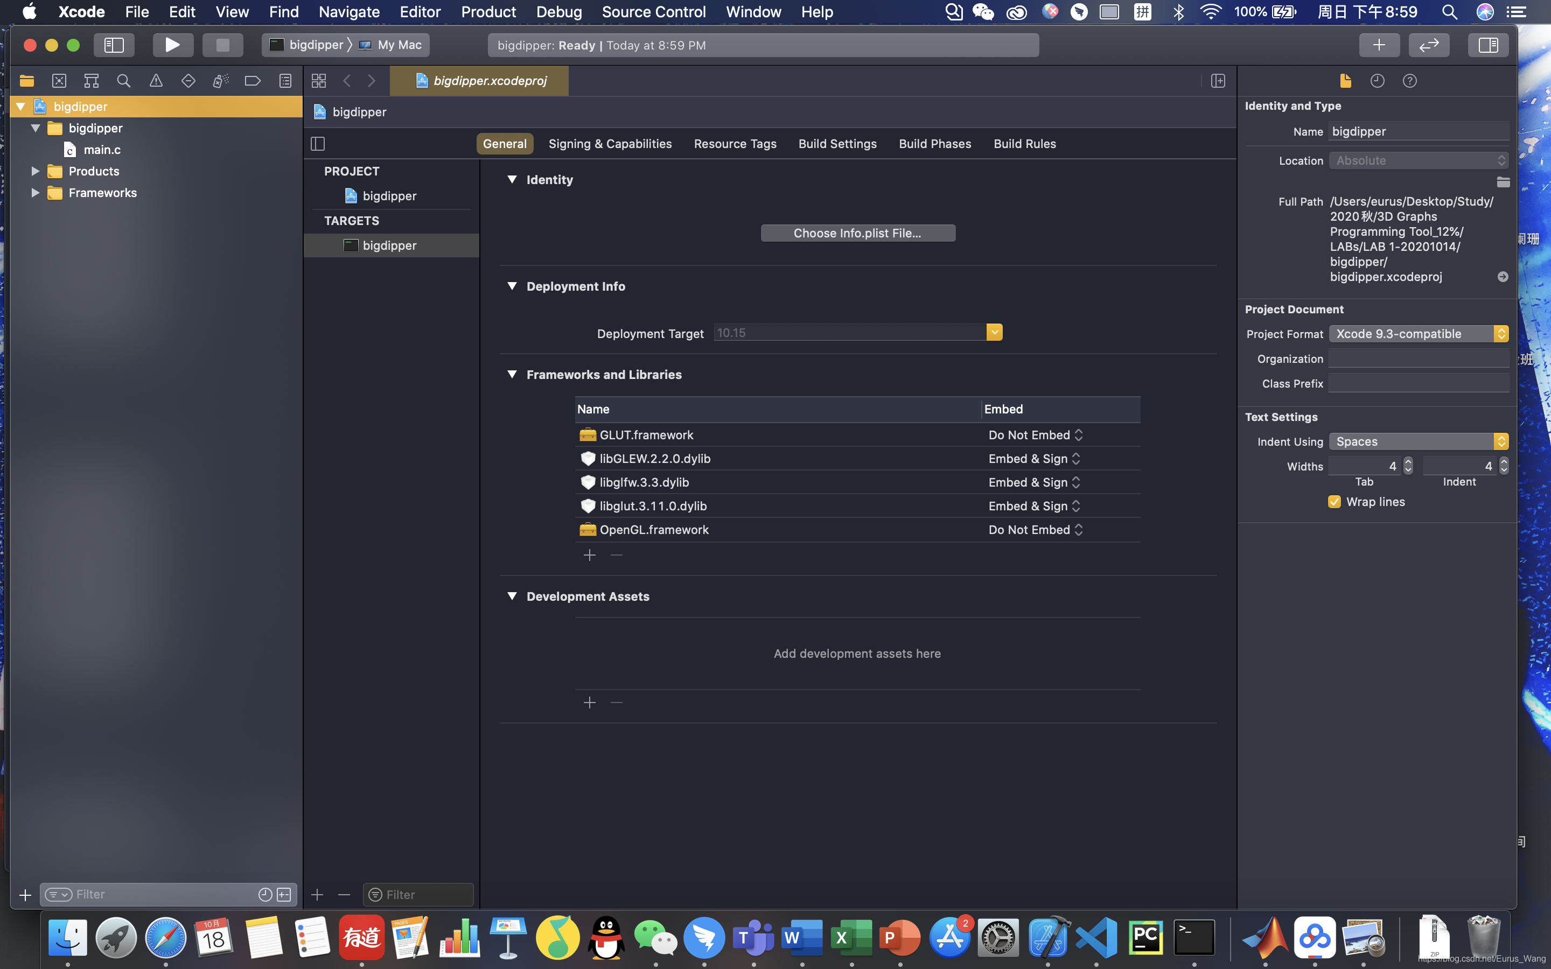Show the Debug navigator
The height and width of the screenshot is (969, 1551).
[220, 81]
